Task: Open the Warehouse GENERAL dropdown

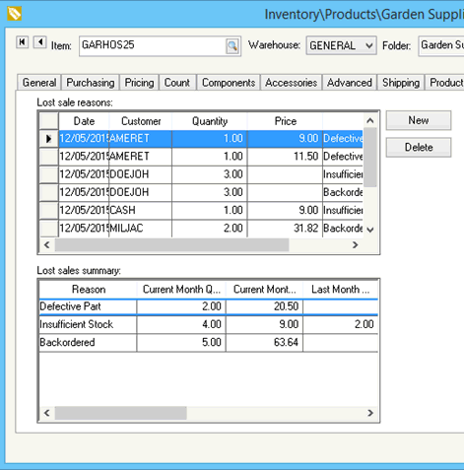Action: click(341, 45)
